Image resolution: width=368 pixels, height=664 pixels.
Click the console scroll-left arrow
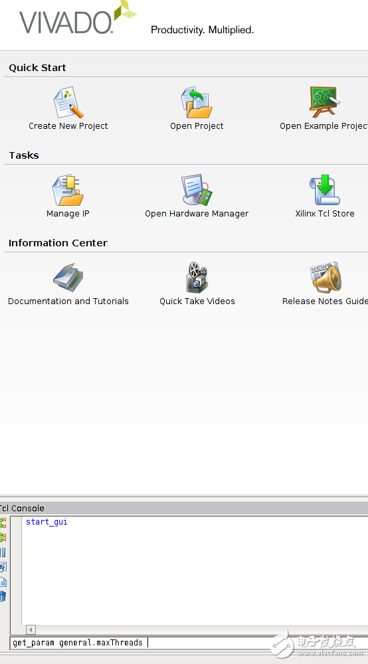pos(31,629)
